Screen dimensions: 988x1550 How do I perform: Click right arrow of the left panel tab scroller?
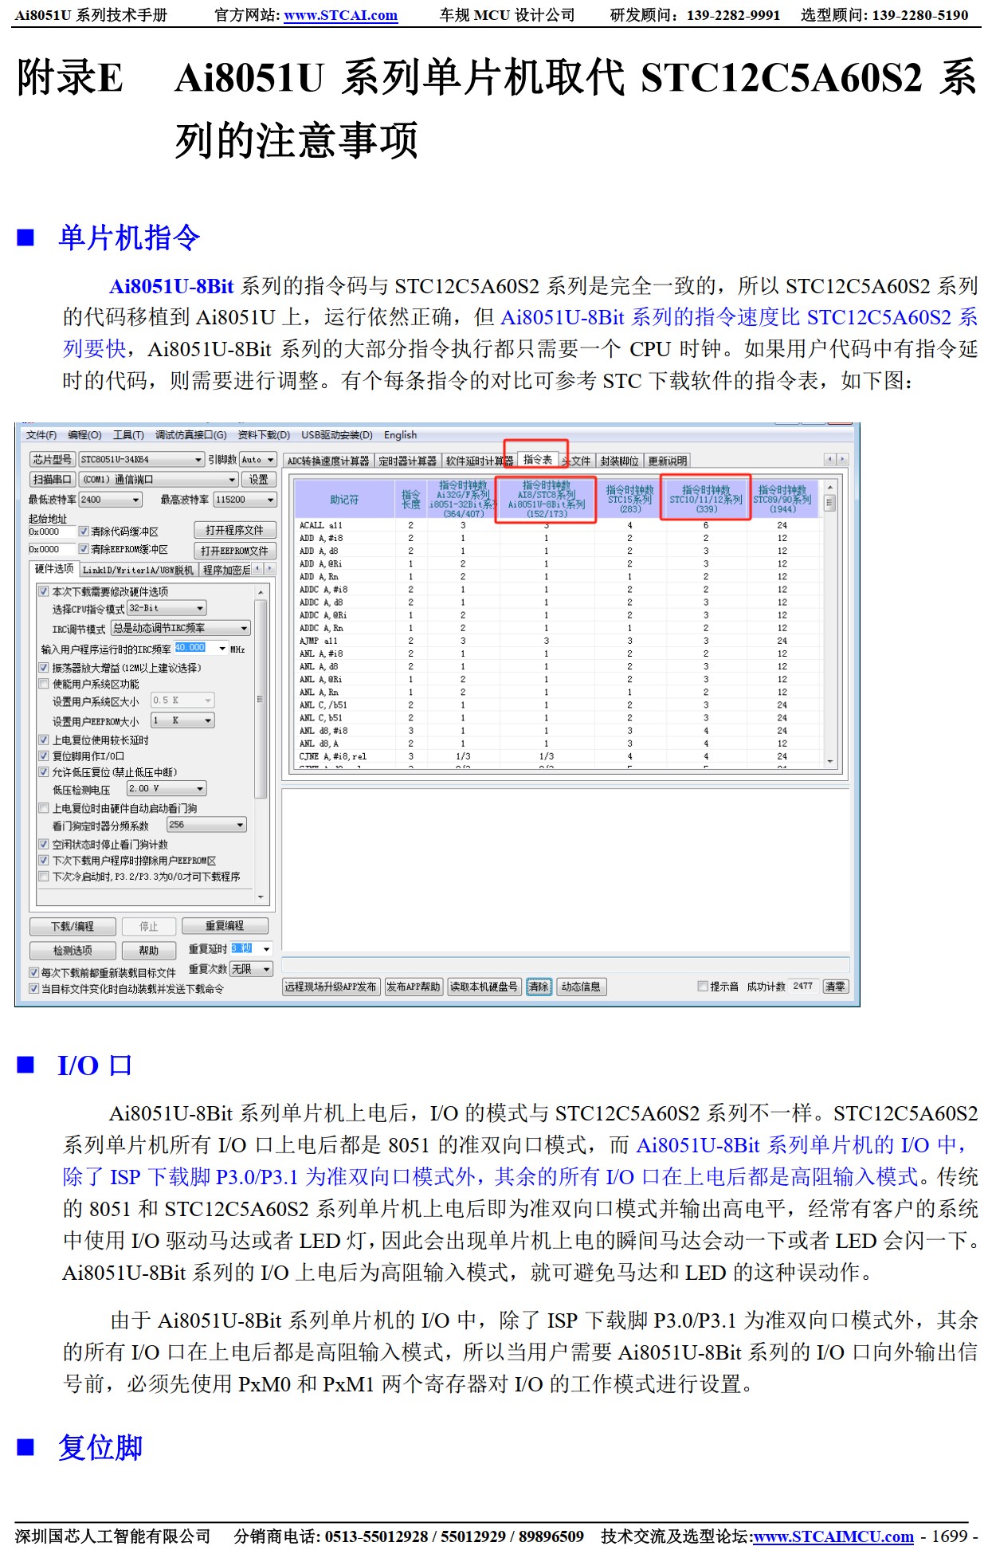coord(269,569)
